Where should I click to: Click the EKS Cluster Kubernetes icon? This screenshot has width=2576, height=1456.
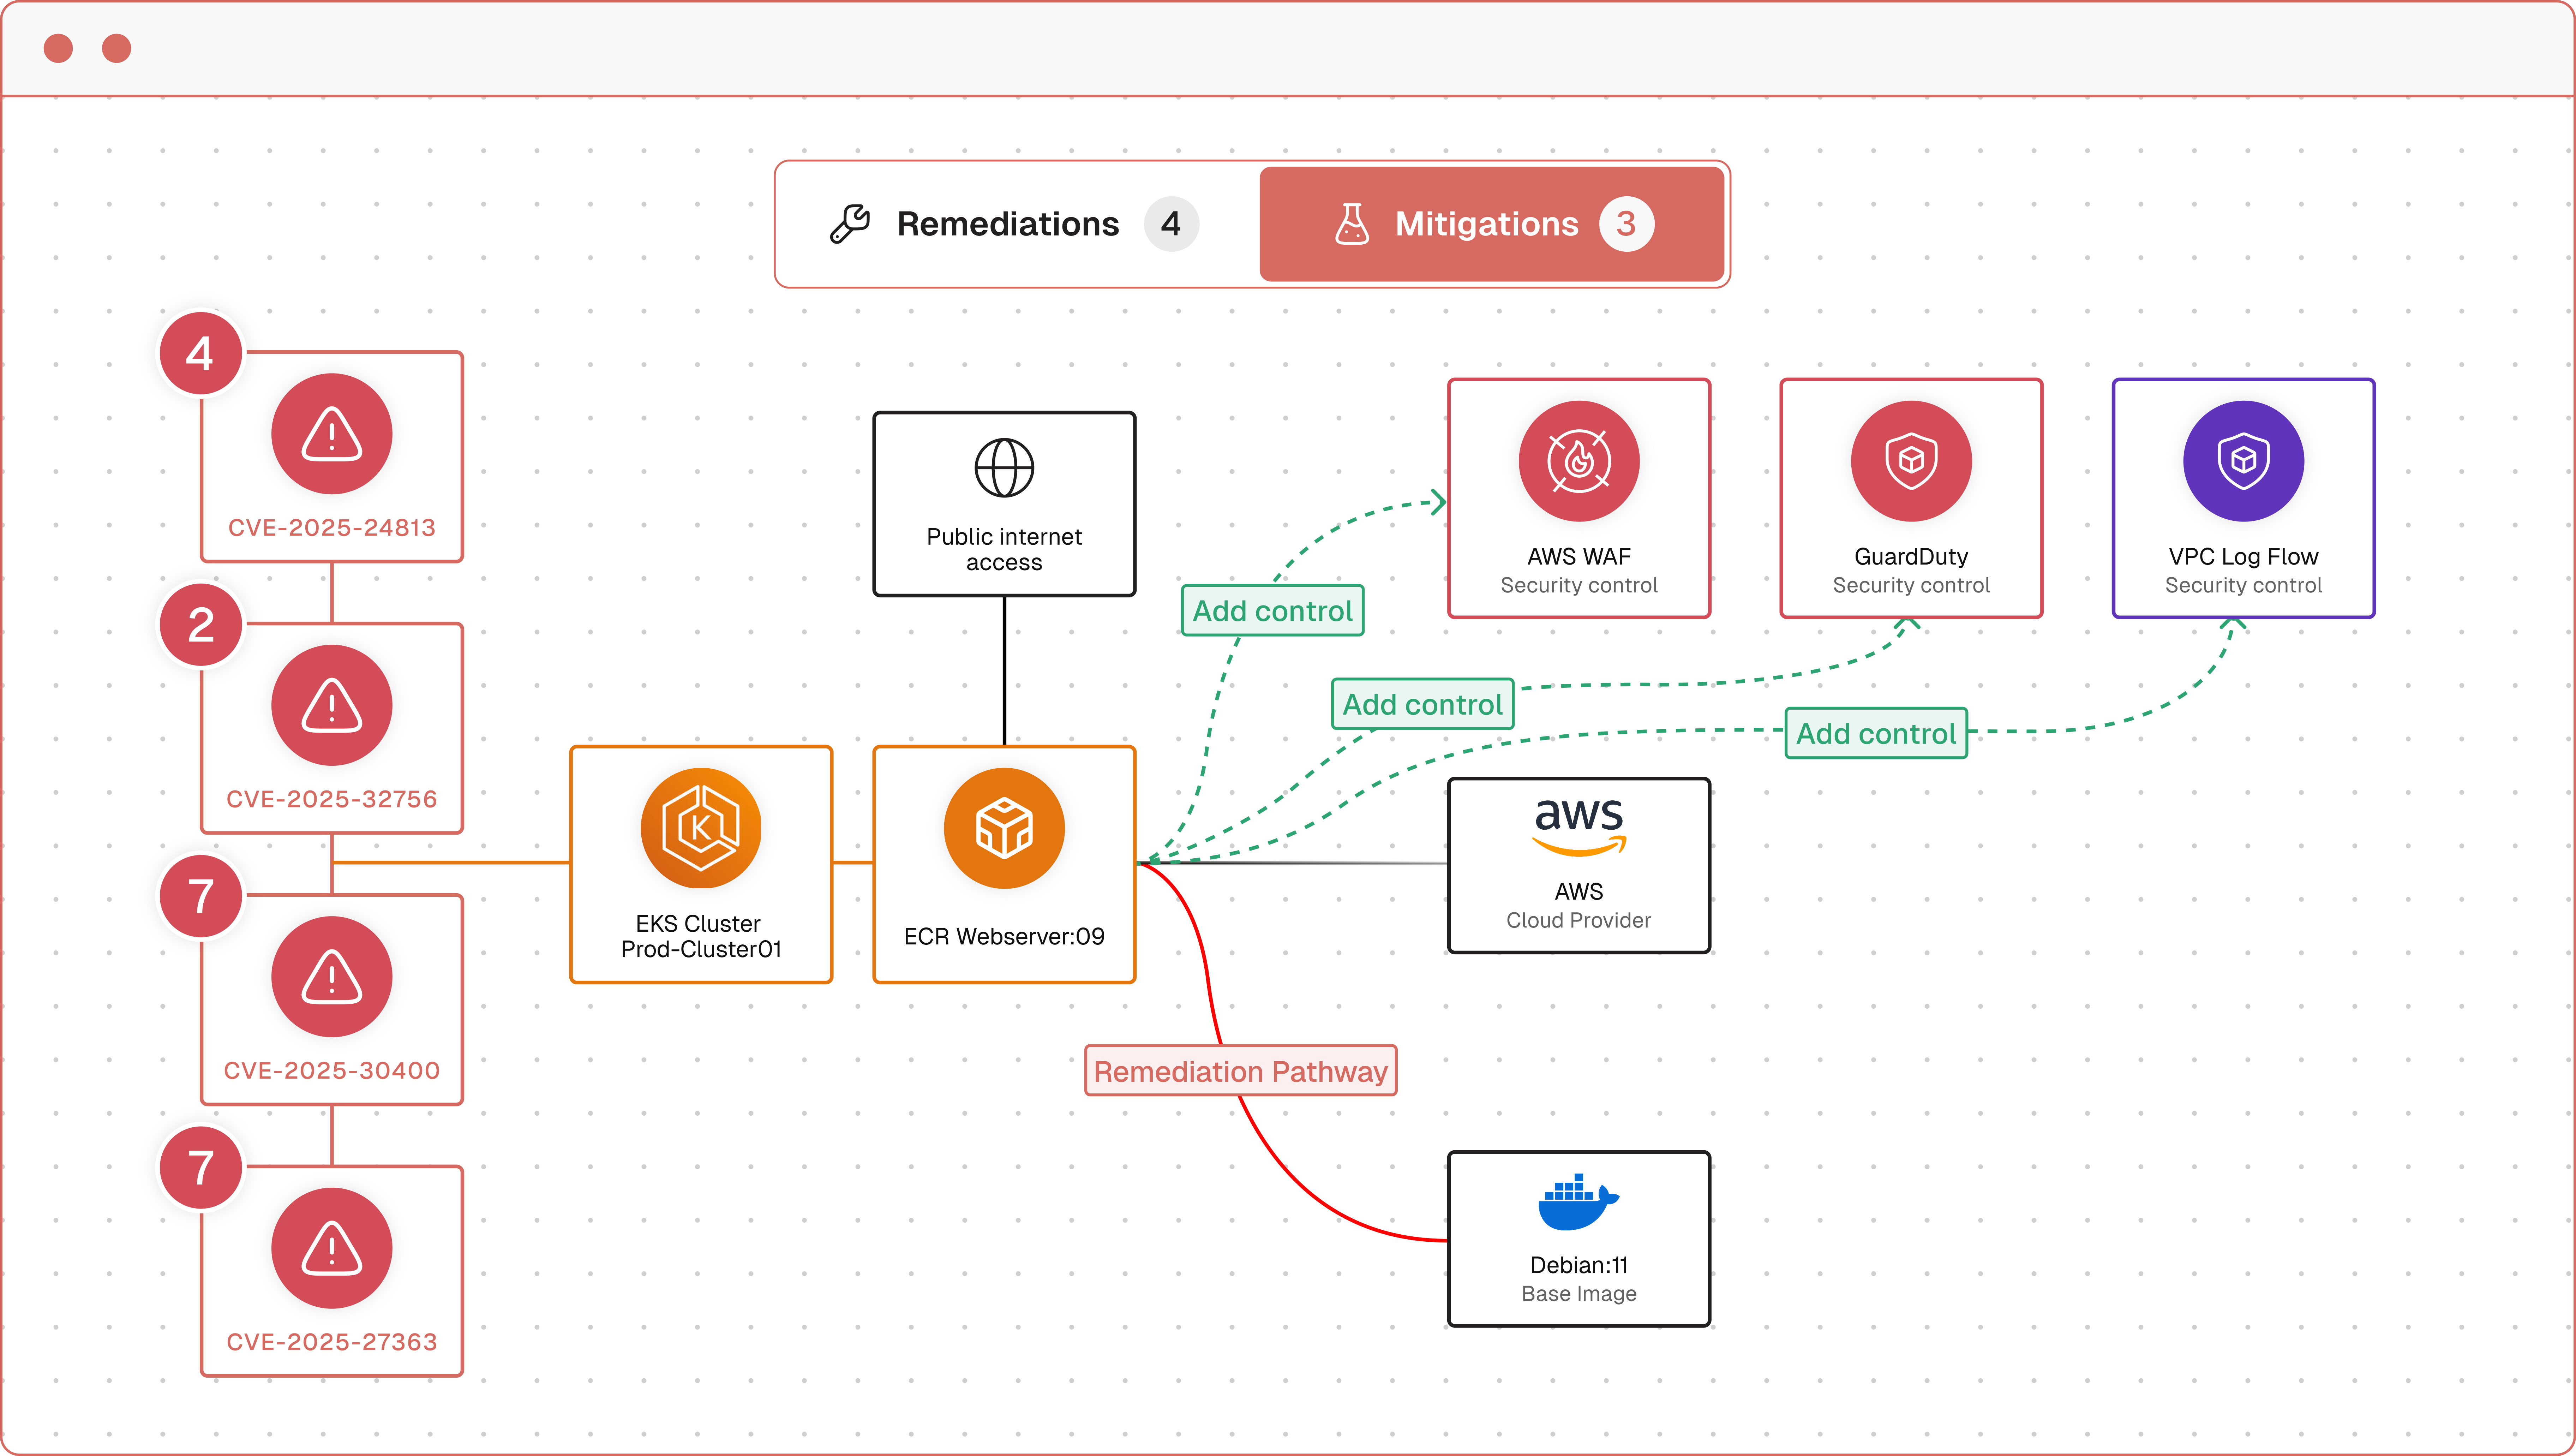click(701, 828)
